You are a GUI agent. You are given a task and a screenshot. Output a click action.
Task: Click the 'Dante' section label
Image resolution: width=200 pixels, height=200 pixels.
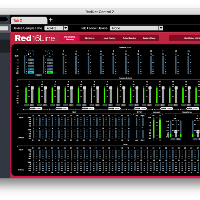point(125,144)
